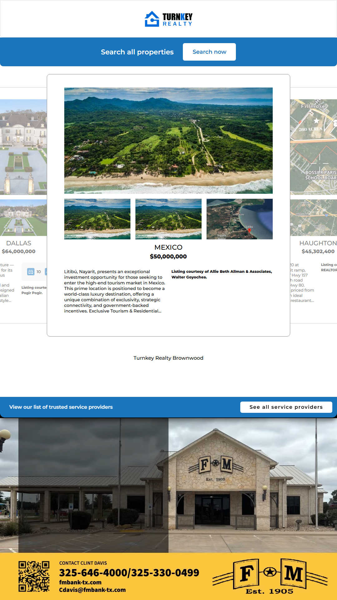The width and height of the screenshot is (337, 600).
Task: Open See all service providers
Action: [x=286, y=407]
